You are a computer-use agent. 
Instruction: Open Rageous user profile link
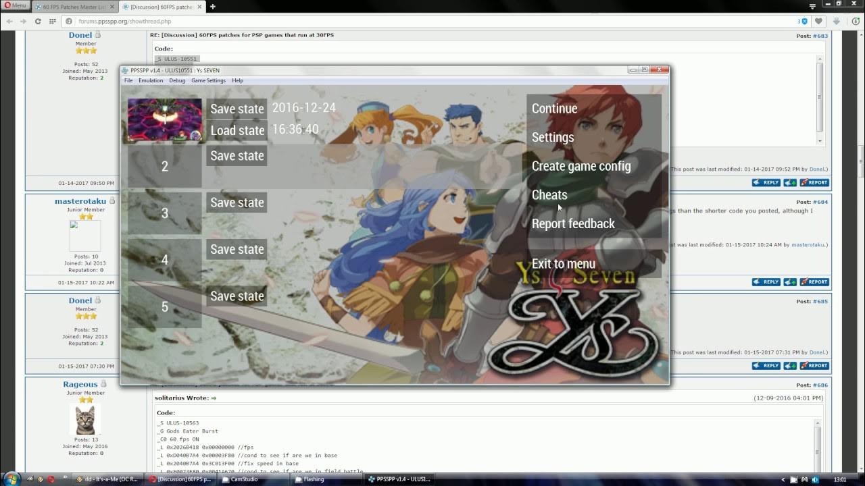click(80, 384)
